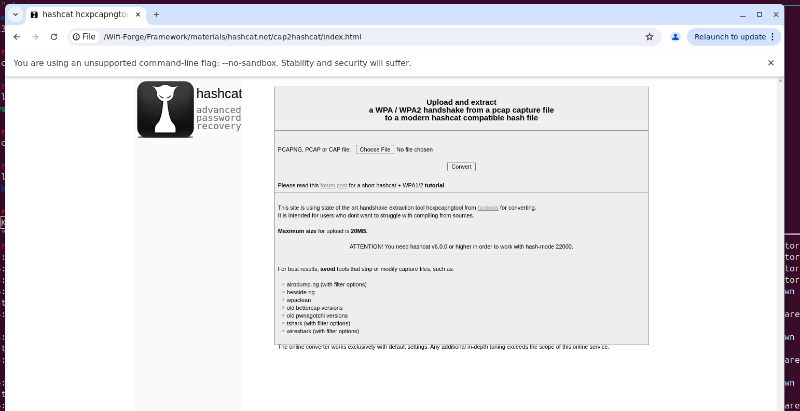Reload the page with the refresh icon
This screenshot has width=800, height=411.
[x=54, y=37]
